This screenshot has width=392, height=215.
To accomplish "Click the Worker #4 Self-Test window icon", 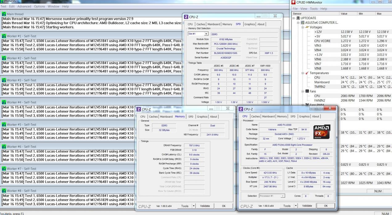I will coord(4,102).
